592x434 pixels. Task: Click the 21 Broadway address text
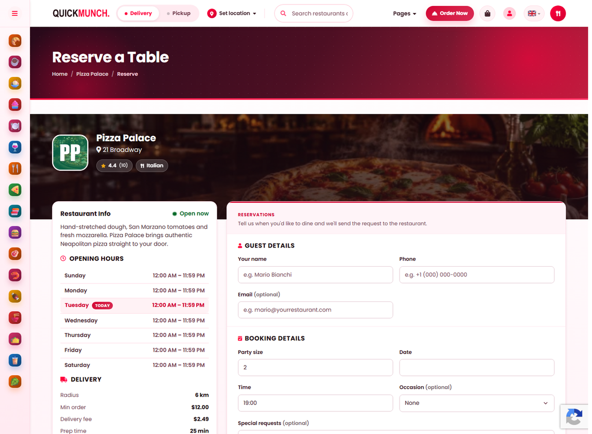(122, 150)
